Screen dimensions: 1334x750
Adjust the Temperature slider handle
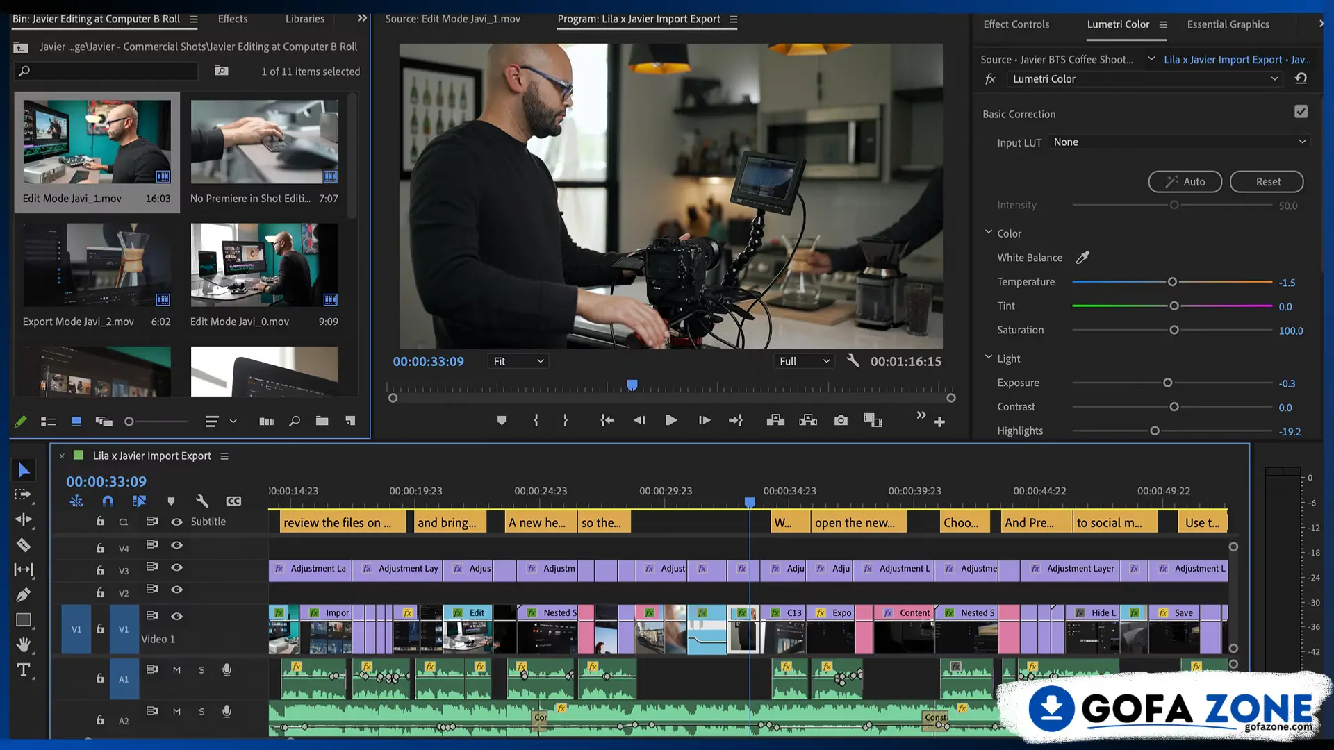1172,281
